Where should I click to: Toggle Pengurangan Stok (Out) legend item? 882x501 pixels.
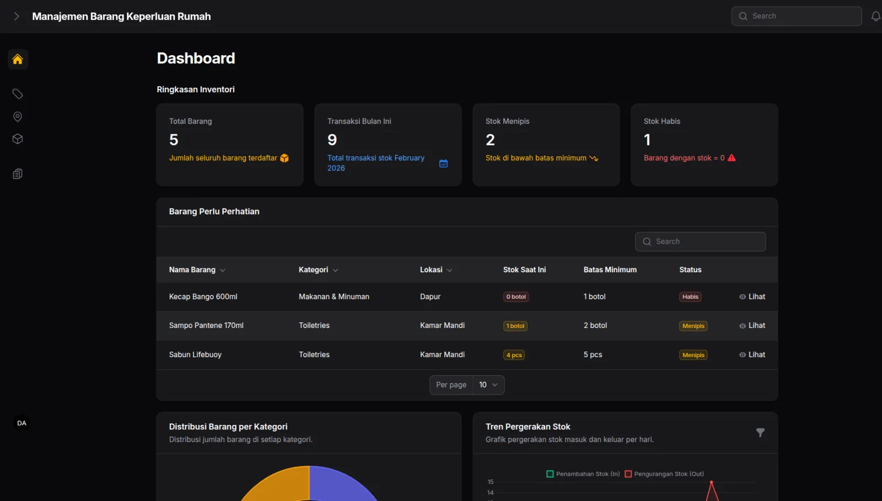664,474
